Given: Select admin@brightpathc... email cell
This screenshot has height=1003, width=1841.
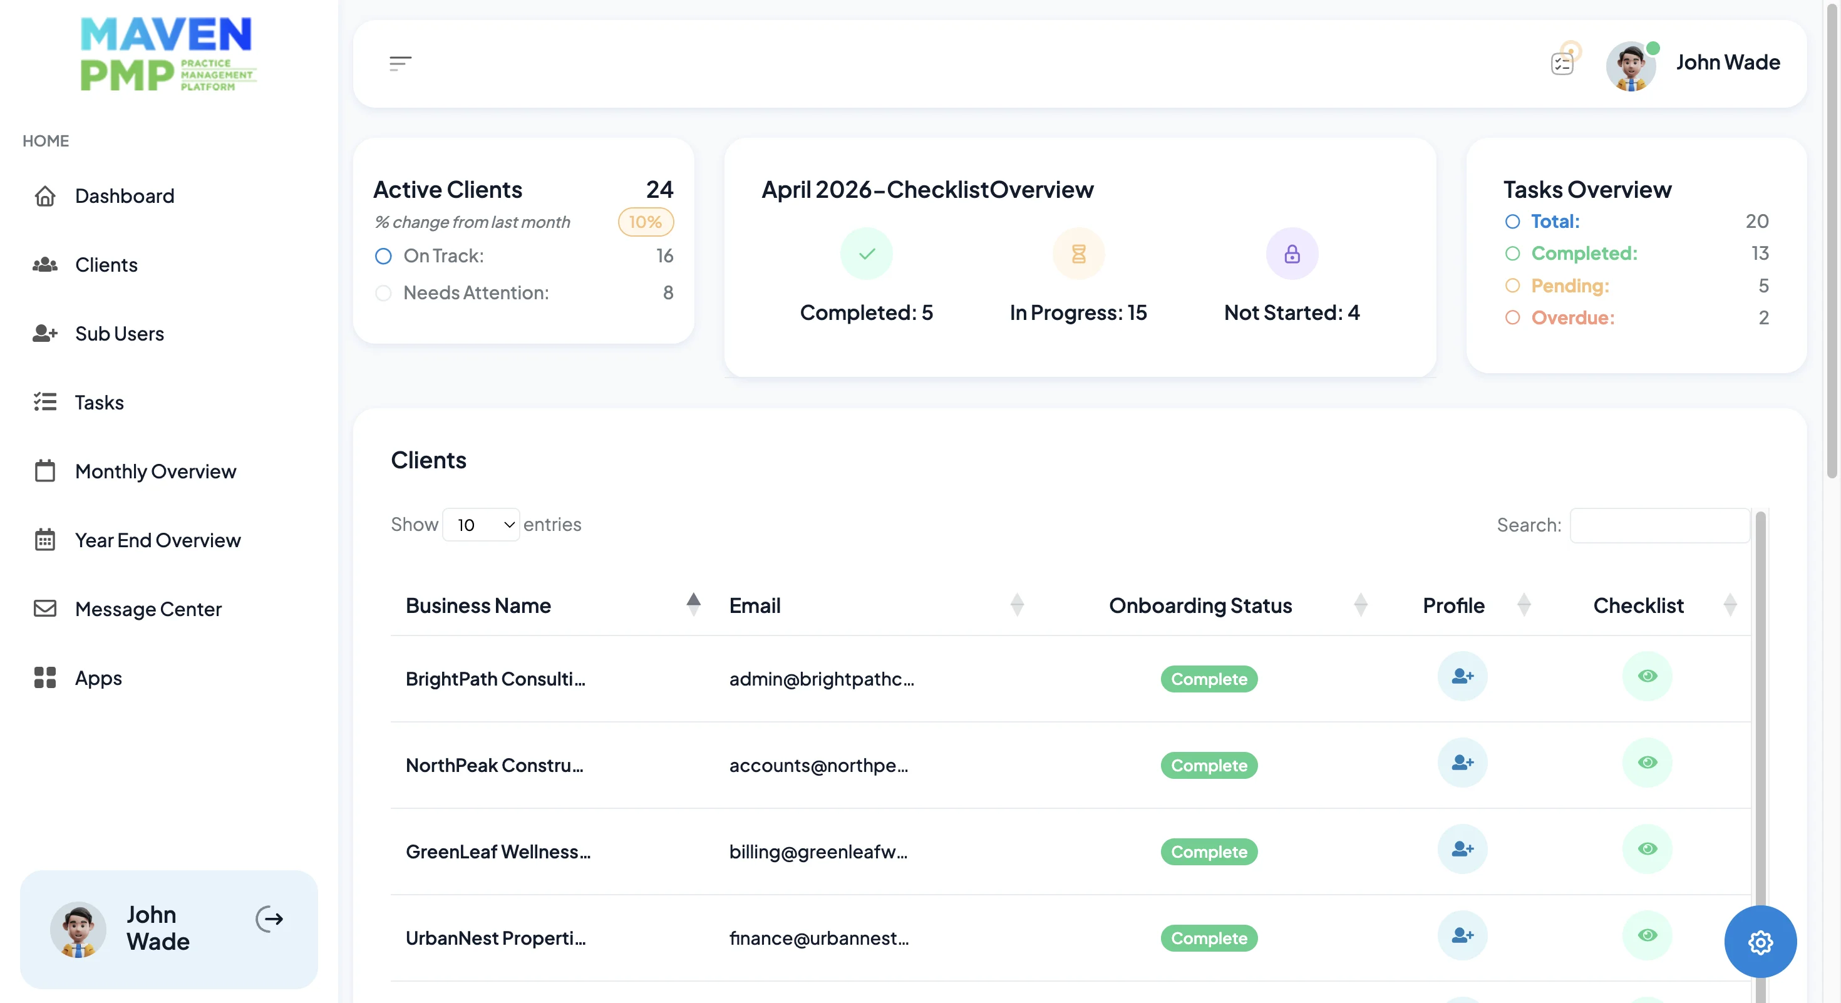Looking at the screenshot, I should (821, 679).
